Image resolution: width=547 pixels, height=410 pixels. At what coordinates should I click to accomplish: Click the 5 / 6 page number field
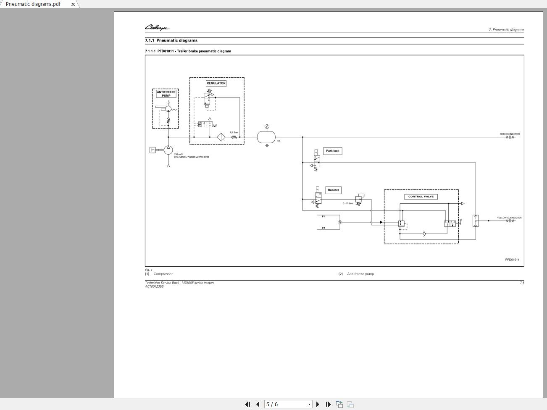coord(285,404)
